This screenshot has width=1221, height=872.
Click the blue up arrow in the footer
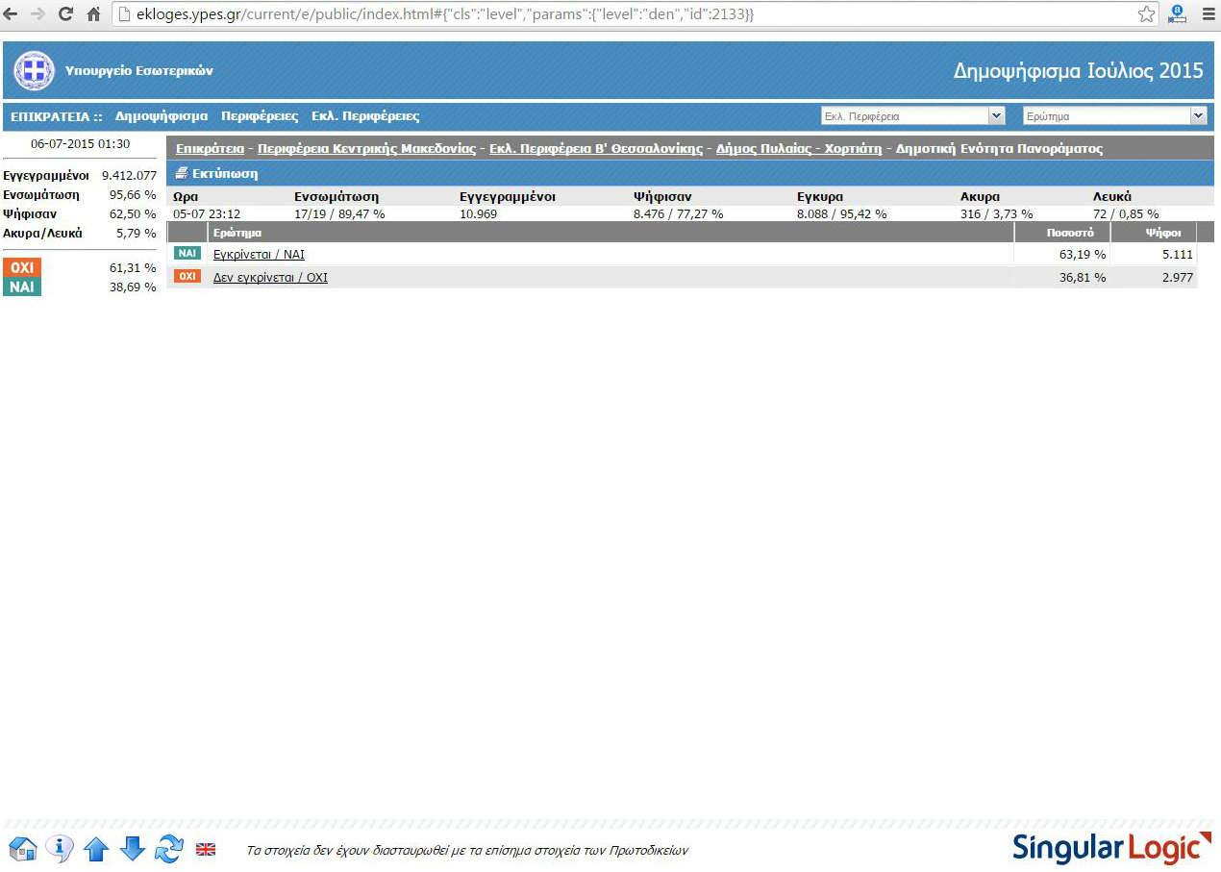pyautogui.click(x=95, y=849)
